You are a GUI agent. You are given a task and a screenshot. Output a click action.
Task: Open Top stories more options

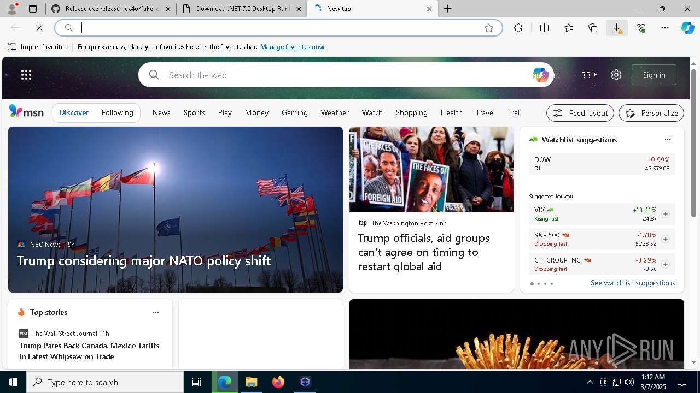tap(156, 312)
